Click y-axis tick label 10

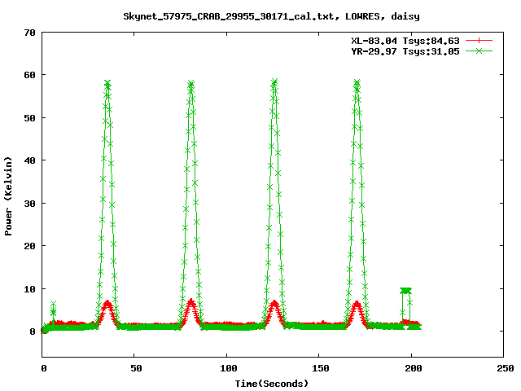click(30, 289)
